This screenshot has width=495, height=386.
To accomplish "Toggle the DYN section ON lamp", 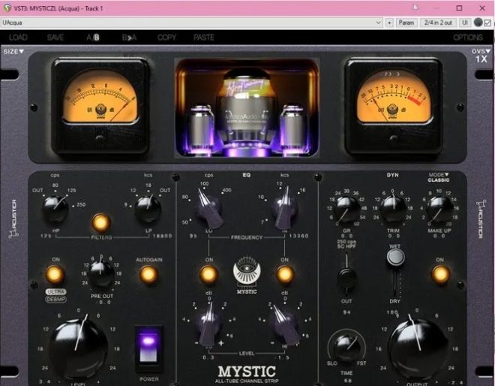I will pos(440,274).
